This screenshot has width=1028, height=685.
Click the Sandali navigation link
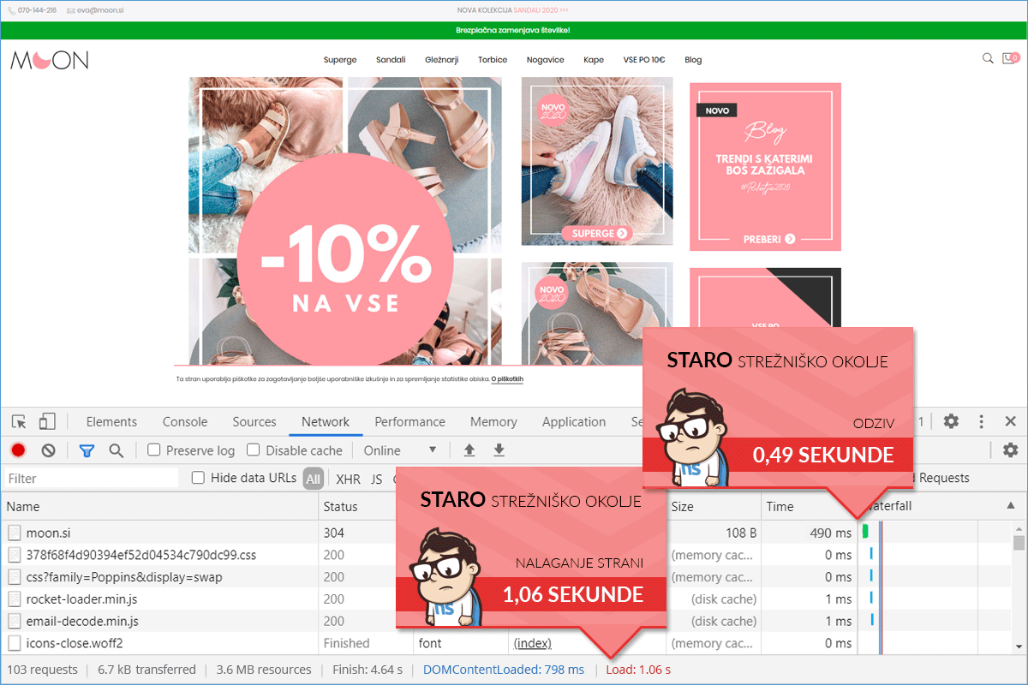[x=391, y=60]
